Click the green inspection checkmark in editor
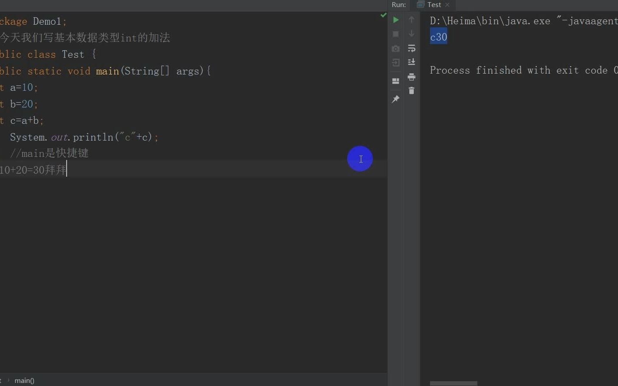Image resolution: width=618 pixels, height=386 pixels. [x=383, y=15]
